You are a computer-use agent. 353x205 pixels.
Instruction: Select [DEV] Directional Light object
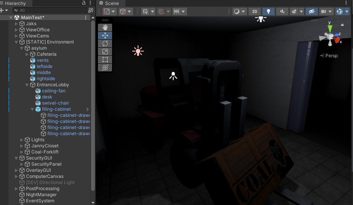[50, 182]
